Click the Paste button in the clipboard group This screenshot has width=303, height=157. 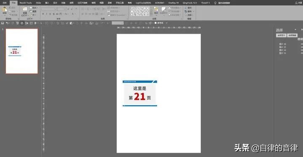(5, 11)
